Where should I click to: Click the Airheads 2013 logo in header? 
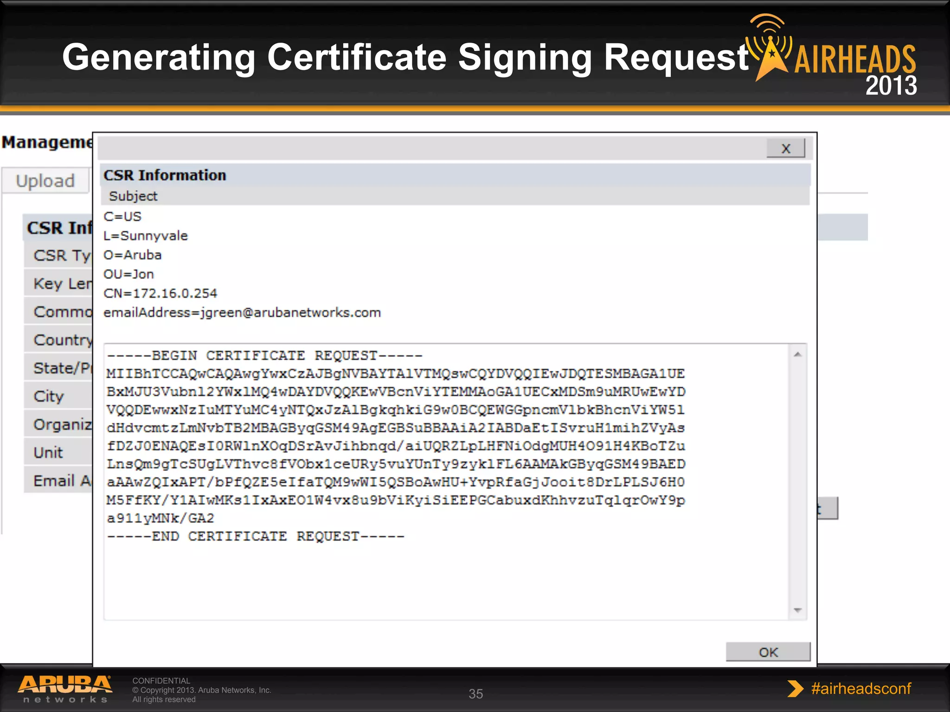[832, 55]
